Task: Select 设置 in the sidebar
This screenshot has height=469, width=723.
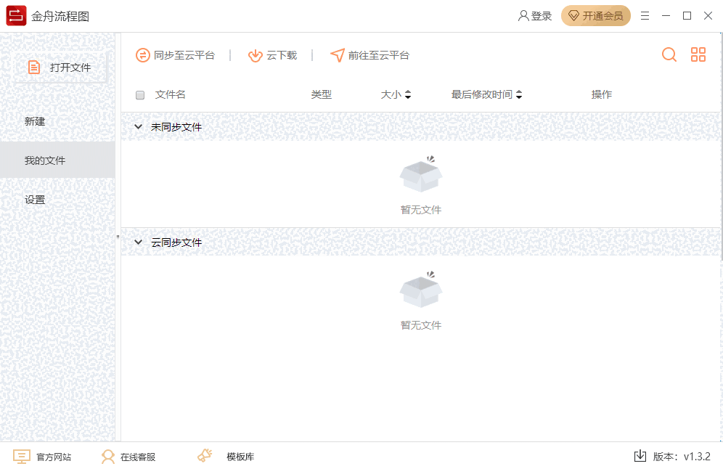Action: coord(33,199)
